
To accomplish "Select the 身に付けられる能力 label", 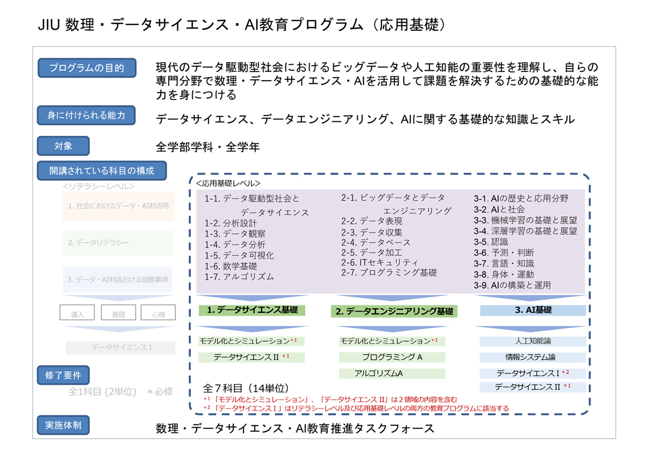I will coord(87,116).
